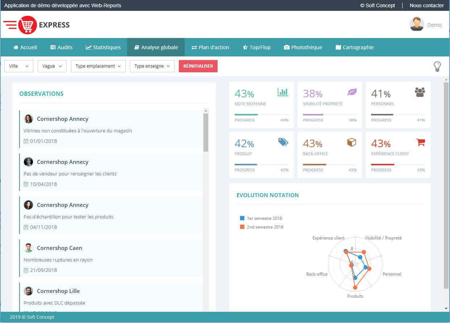Screen dimensions: 450x323
Task: Select the Analyse globale tab
Action: click(x=156, y=47)
